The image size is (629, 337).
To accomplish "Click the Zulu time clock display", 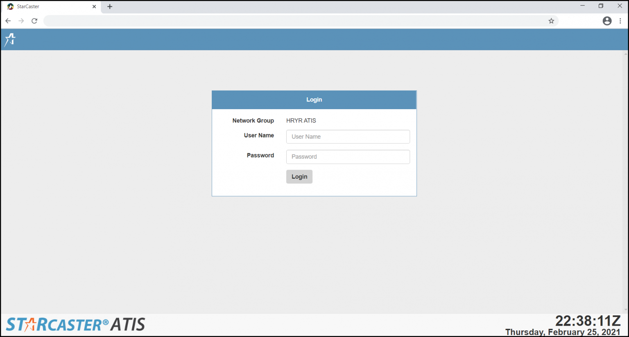I will [x=588, y=321].
